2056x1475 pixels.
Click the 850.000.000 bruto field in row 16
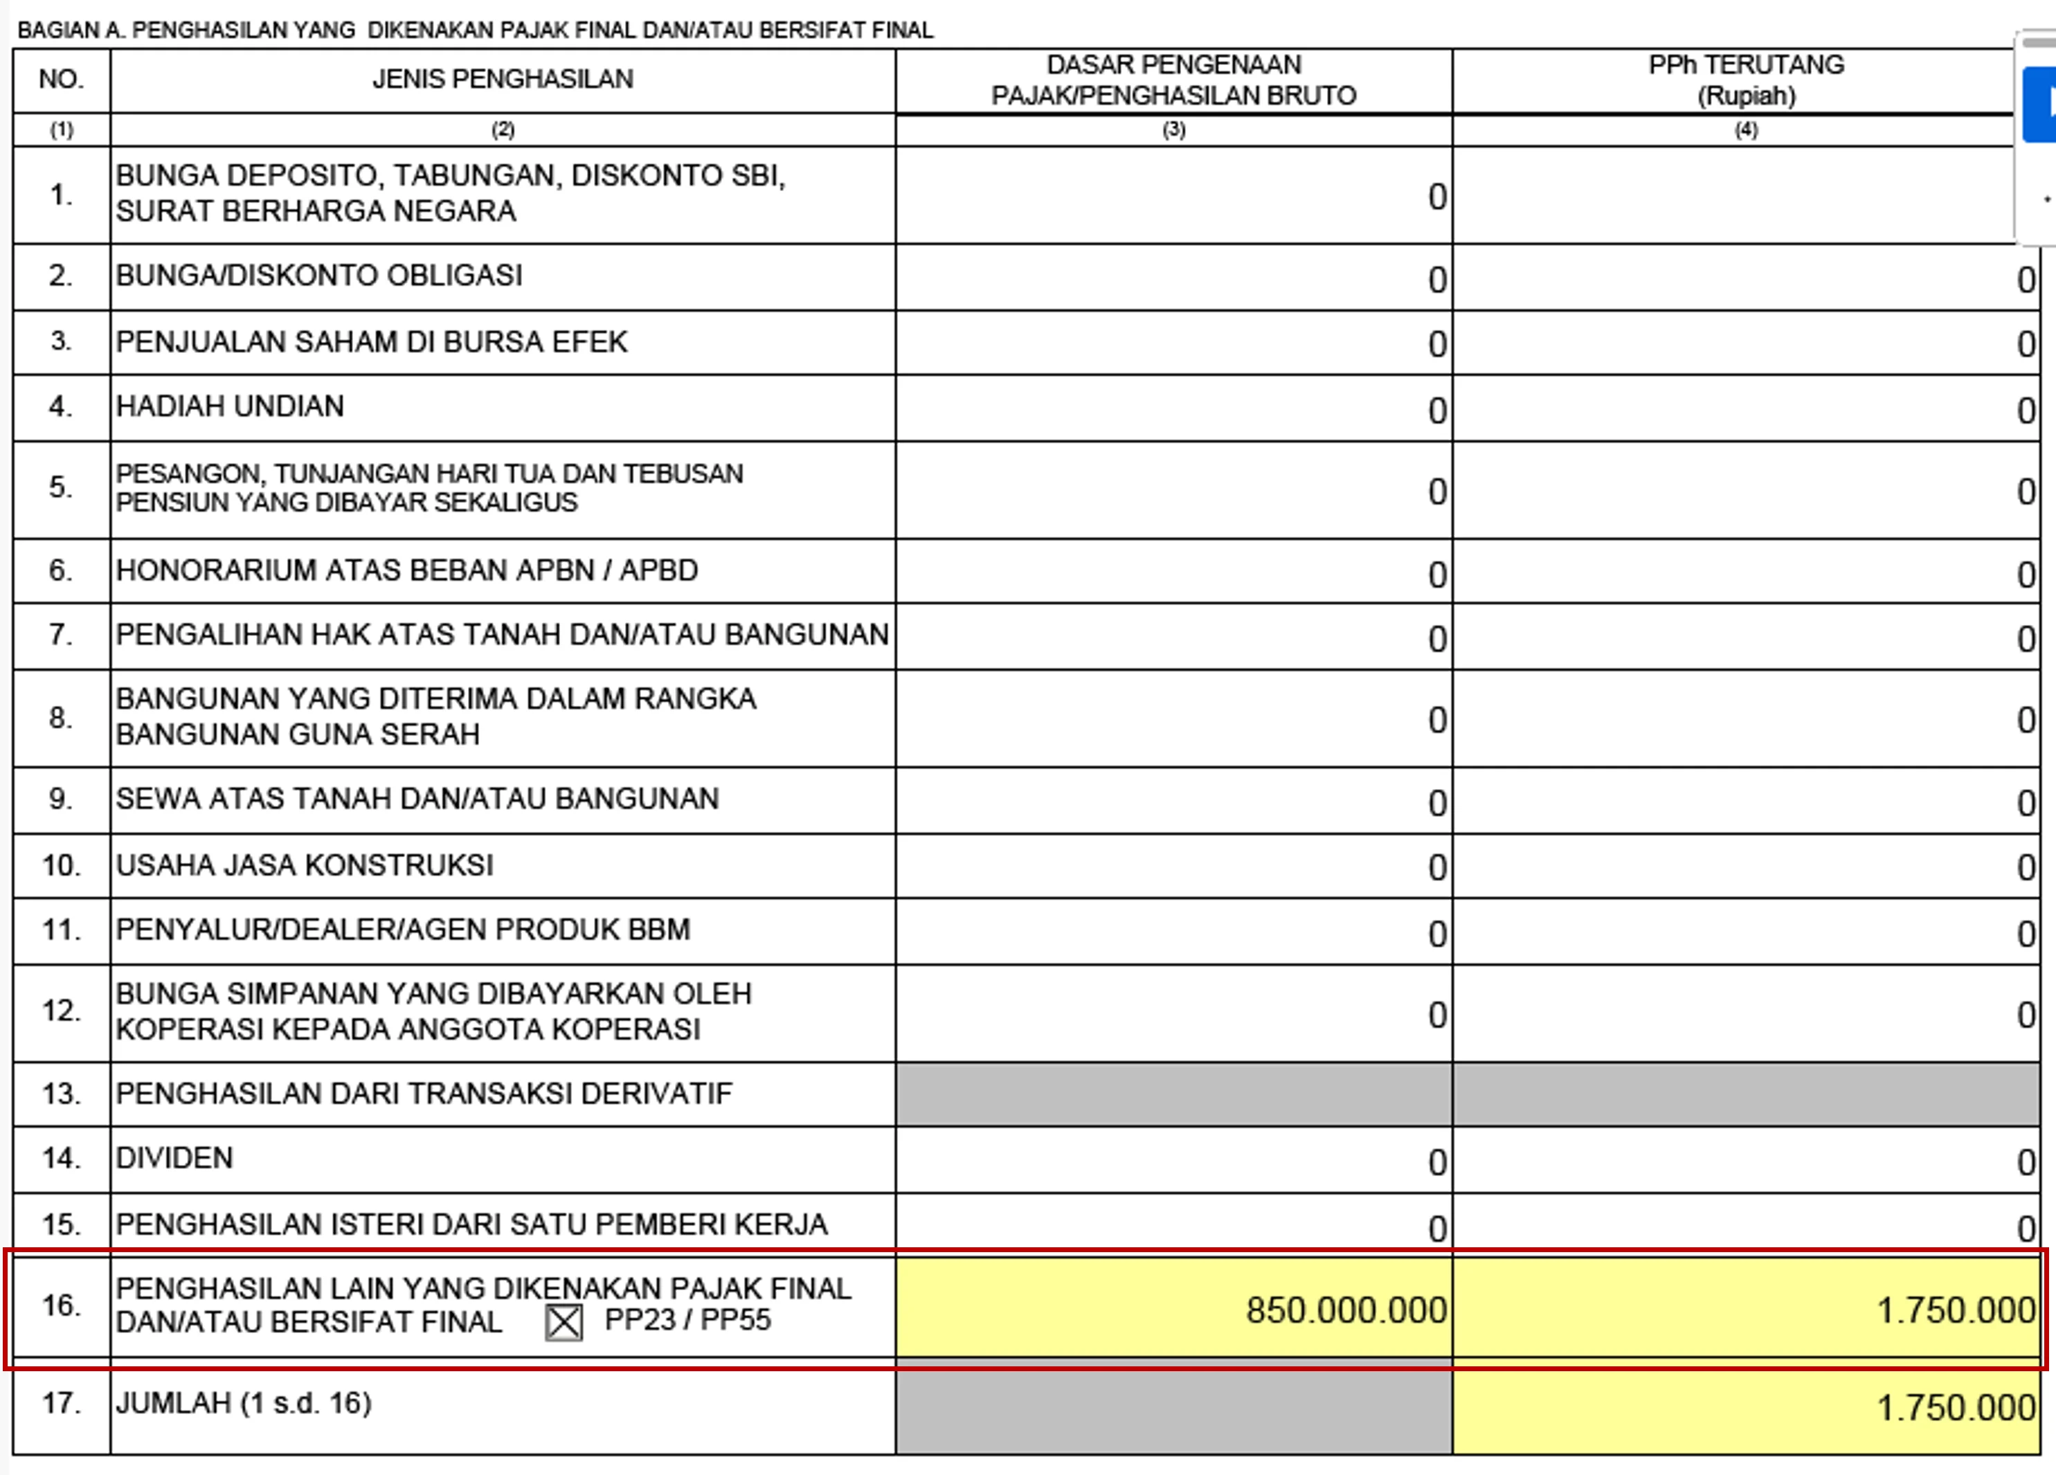coord(1174,1308)
